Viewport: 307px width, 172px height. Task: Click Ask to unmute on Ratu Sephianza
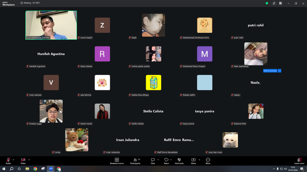coord(270,71)
